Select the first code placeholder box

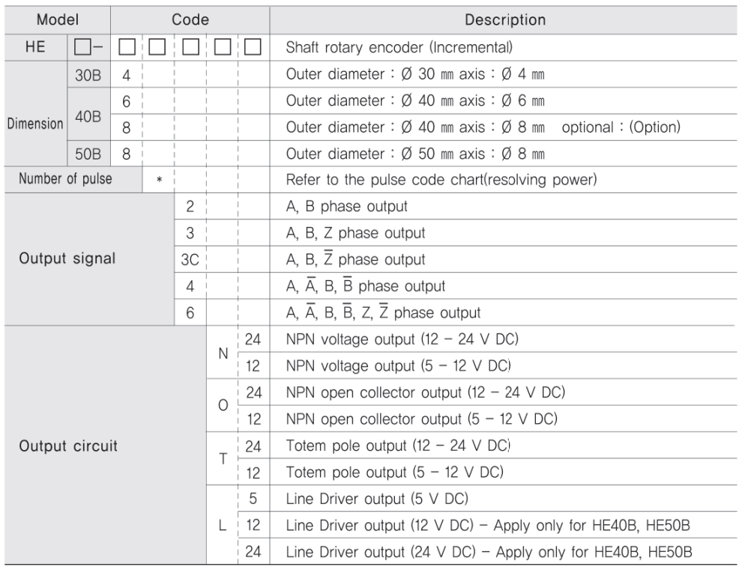(127, 47)
